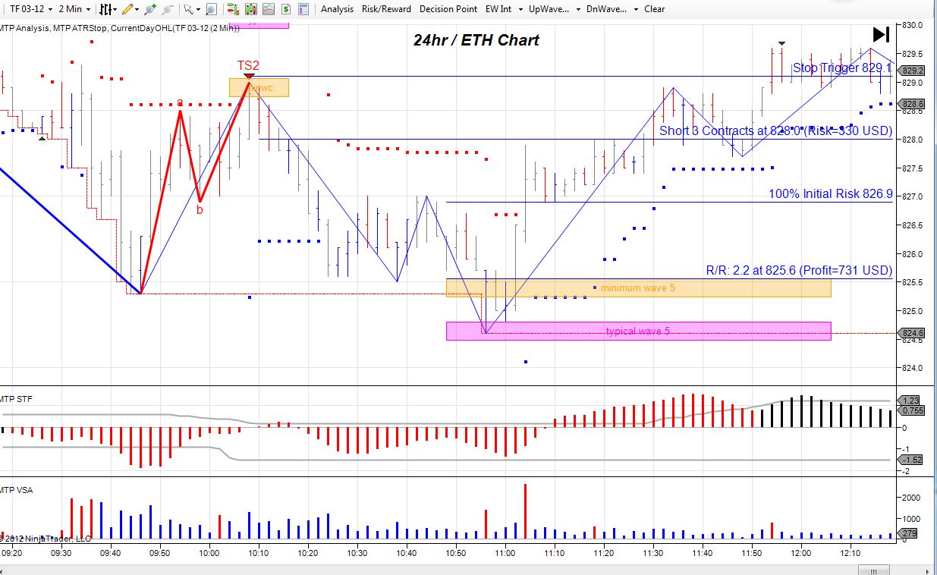This screenshot has height=575, width=937.
Task: Click the green plug connect icon
Action: tap(150, 9)
